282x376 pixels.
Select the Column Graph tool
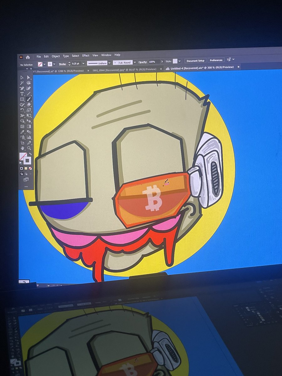click(x=29, y=137)
